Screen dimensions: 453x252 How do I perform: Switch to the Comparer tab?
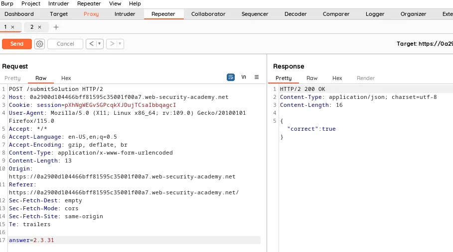pyautogui.click(x=336, y=14)
